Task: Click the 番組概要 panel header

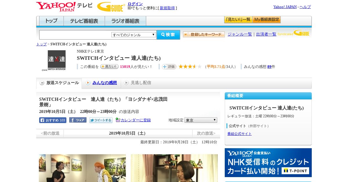Action: tap(268, 96)
